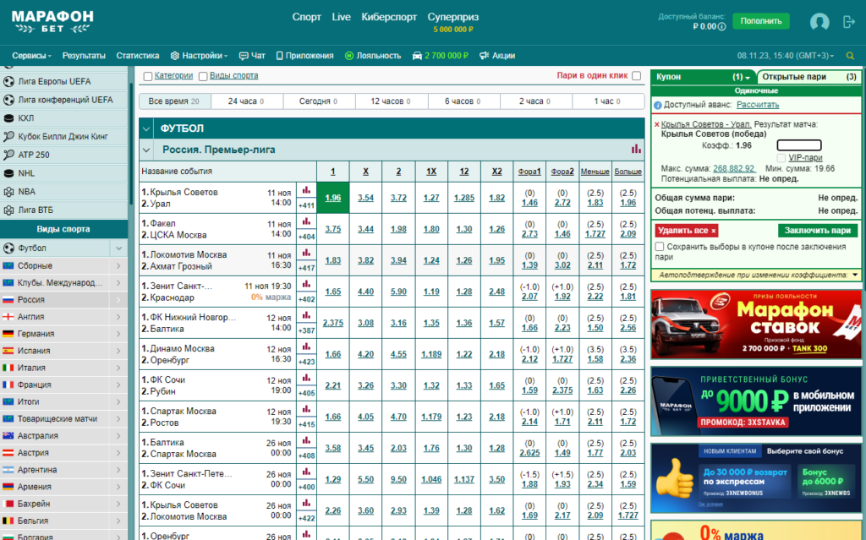Collapse the ФУТБОЛ section
The width and height of the screenshot is (866, 540).
click(146, 128)
